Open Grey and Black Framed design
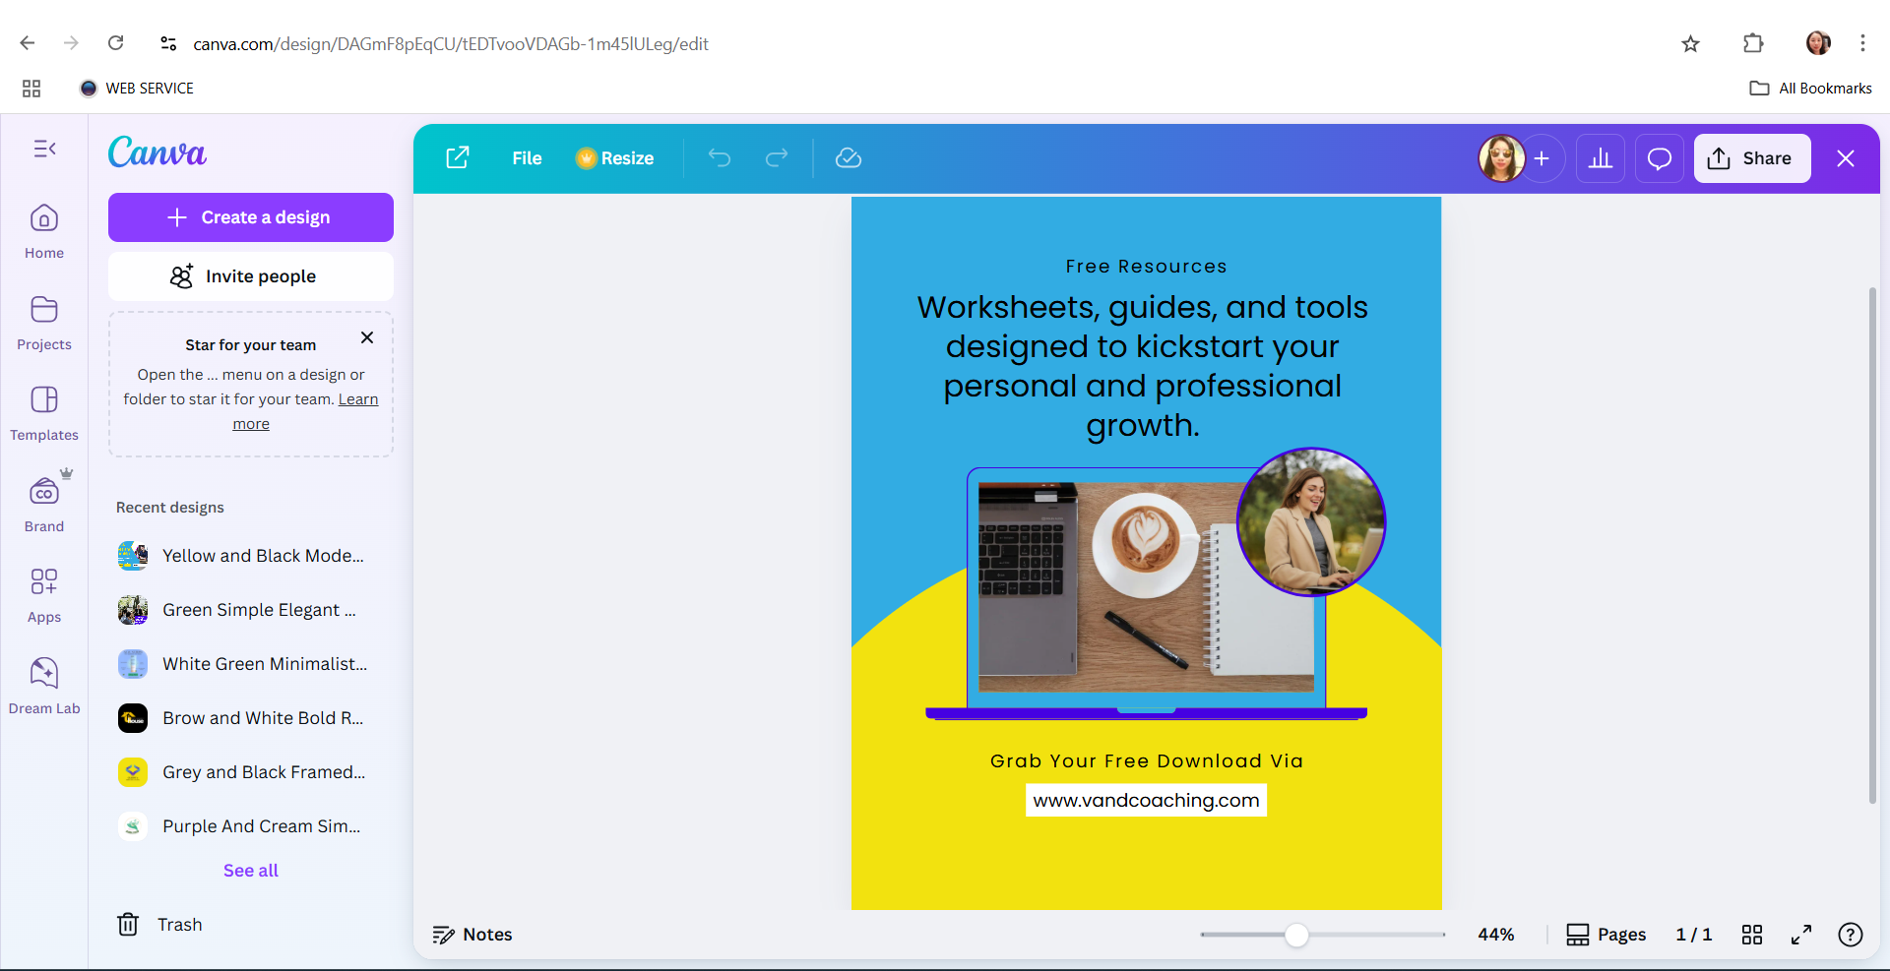 coord(251,772)
